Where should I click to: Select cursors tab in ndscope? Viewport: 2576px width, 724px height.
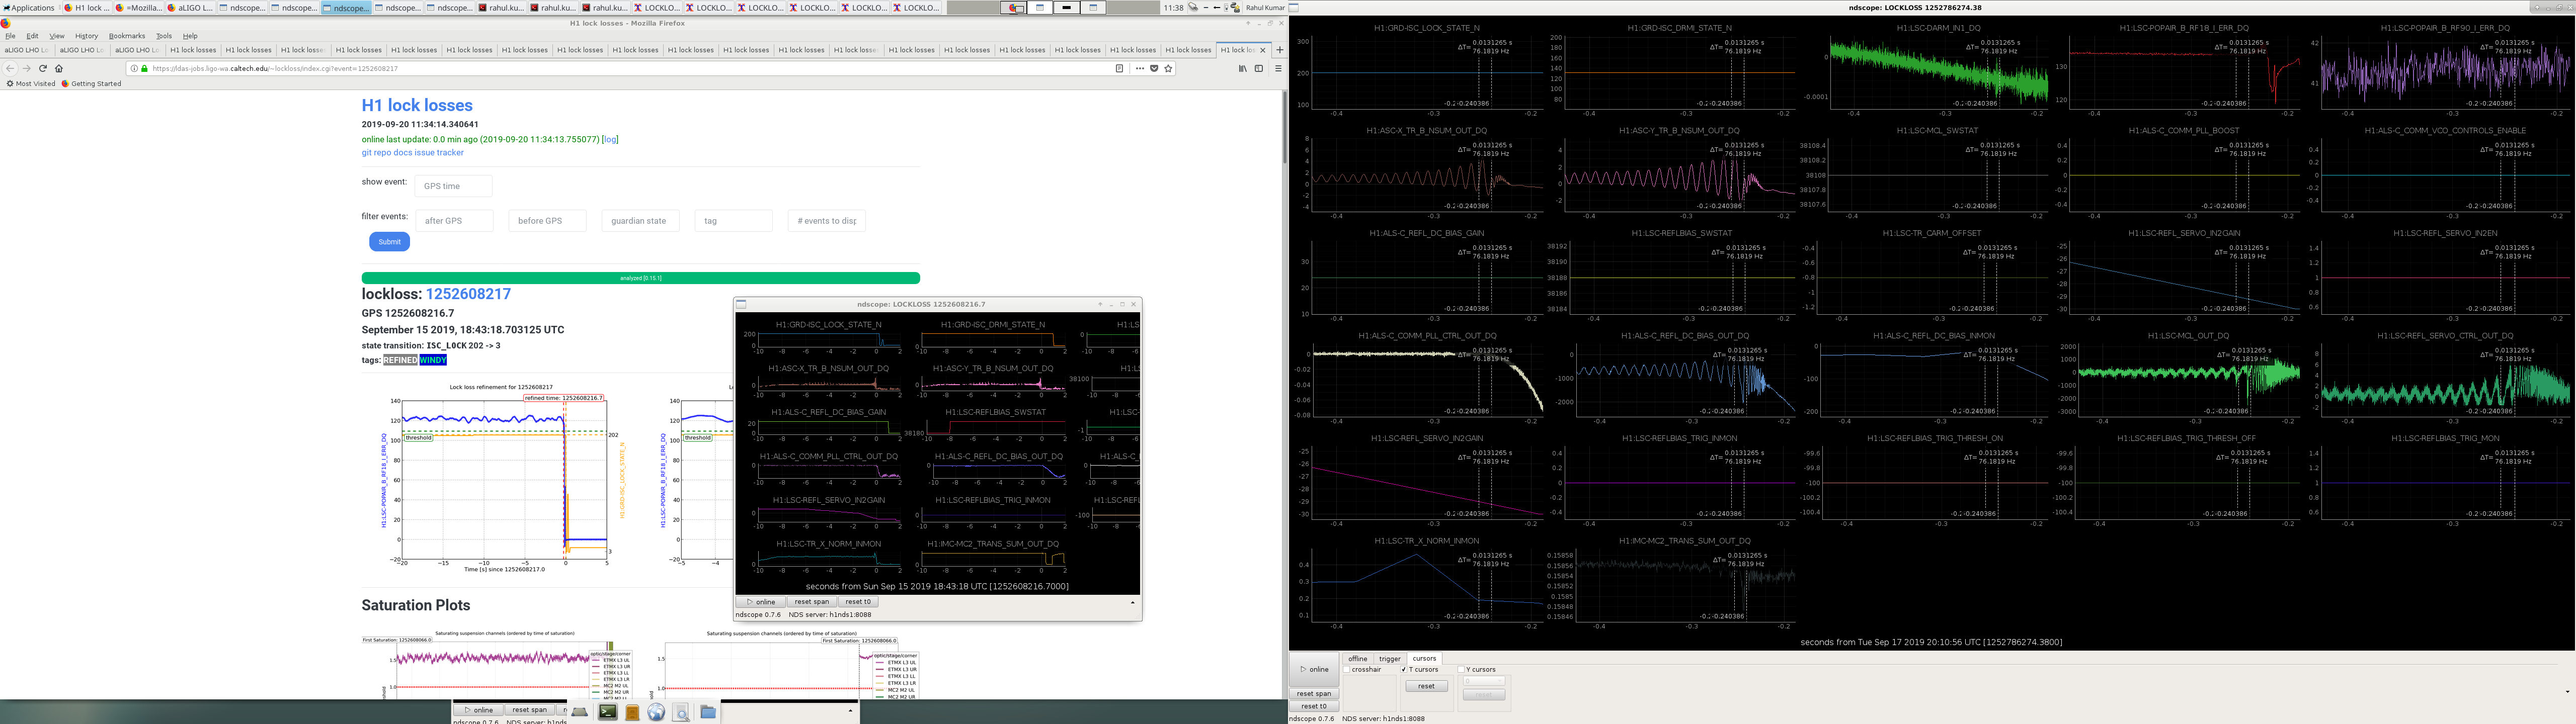point(1424,659)
